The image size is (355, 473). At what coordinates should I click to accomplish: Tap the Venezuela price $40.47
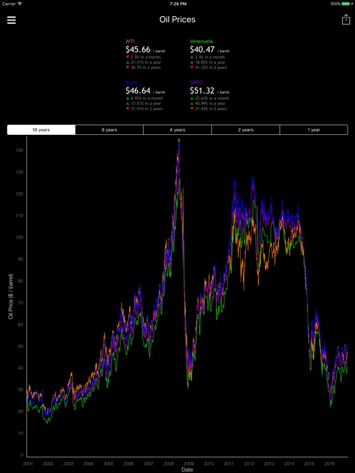pos(202,49)
